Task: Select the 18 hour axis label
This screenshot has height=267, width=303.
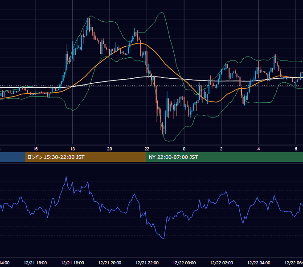Action: click(x=73, y=149)
